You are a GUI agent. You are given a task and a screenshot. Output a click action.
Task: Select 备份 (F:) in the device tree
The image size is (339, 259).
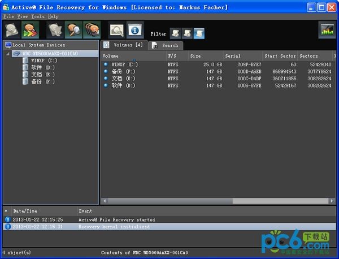click(43, 81)
